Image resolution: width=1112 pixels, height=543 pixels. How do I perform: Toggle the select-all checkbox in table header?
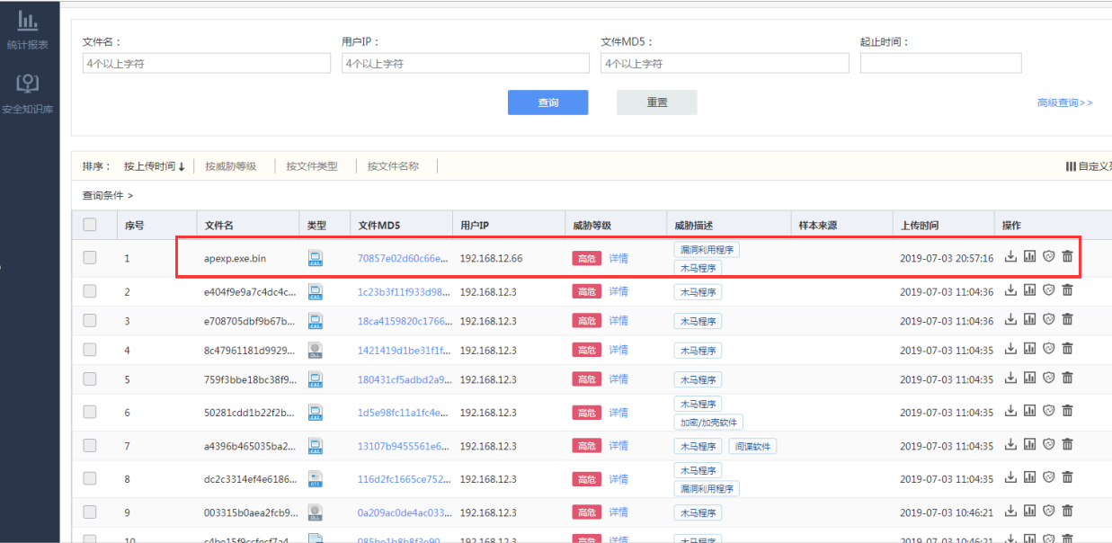pos(90,225)
